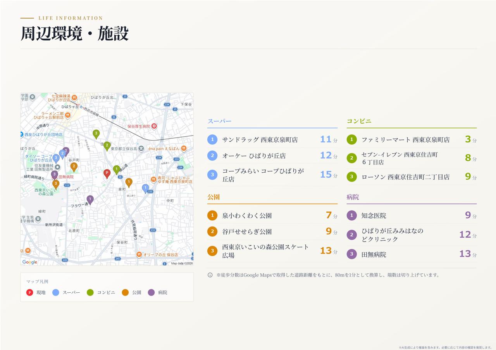This screenshot has width=496, height=350.
Task: Select green convenience store pin 2 on the map
Action: tap(107, 146)
